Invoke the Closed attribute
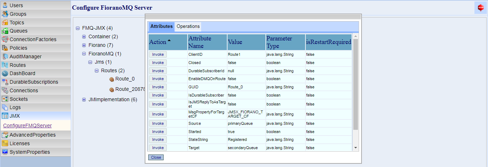 point(158,63)
